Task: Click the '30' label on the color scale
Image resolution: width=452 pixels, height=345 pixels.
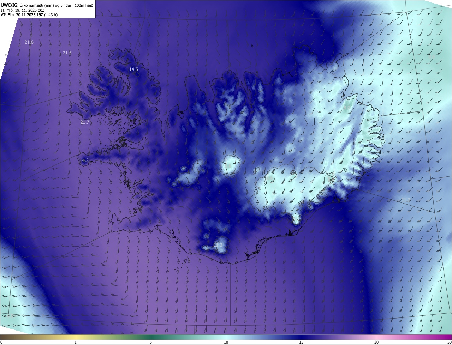Action: click(x=376, y=342)
